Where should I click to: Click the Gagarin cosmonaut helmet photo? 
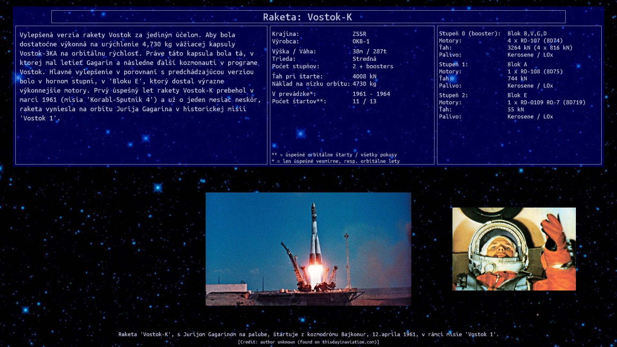[x=514, y=249]
